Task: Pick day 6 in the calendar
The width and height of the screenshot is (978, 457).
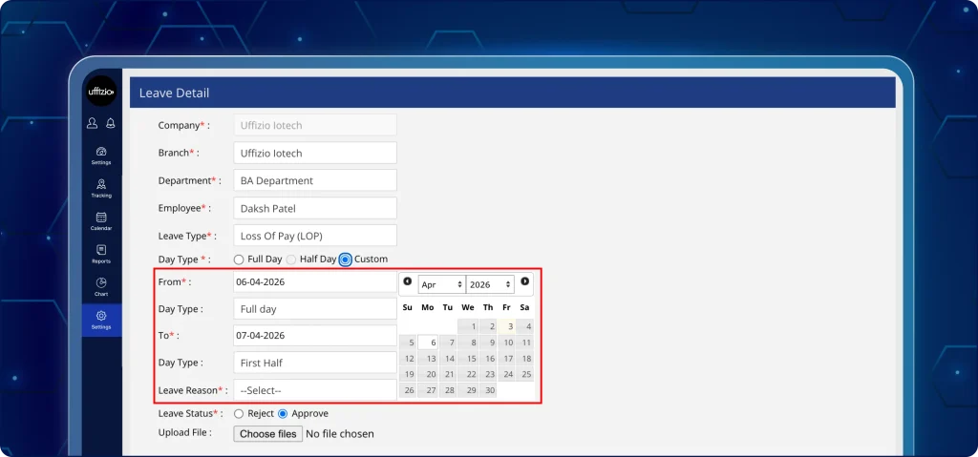Action: [x=429, y=343]
